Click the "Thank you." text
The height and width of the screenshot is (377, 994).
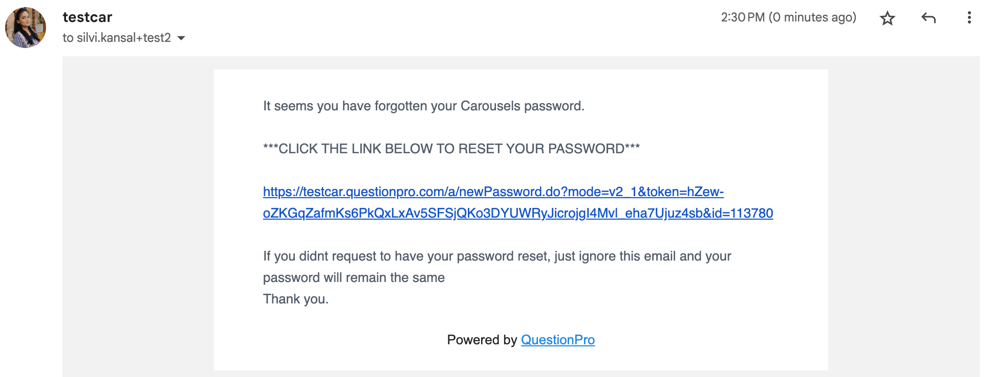click(x=295, y=299)
